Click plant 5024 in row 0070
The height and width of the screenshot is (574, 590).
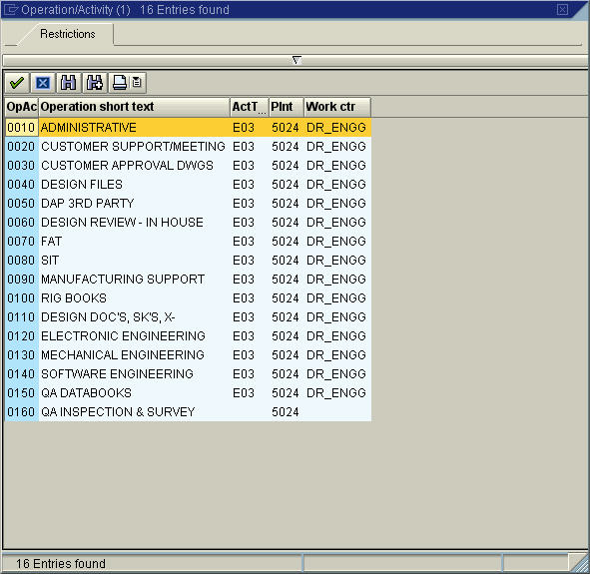pos(286,242)
